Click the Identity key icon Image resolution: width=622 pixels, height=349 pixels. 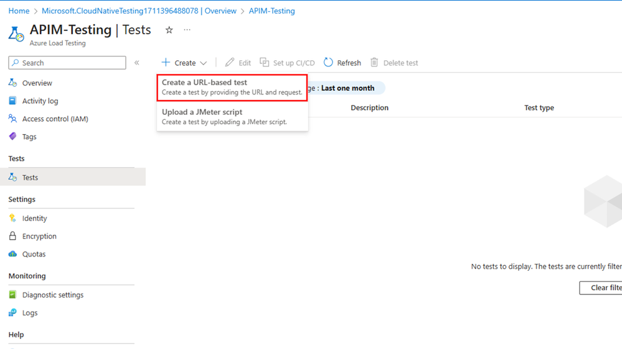coord(12,218)
